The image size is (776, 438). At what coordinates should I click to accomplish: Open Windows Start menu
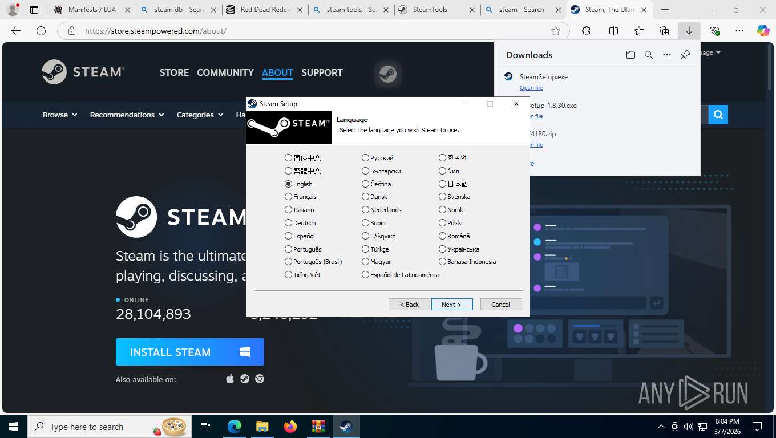pos(14,427)
